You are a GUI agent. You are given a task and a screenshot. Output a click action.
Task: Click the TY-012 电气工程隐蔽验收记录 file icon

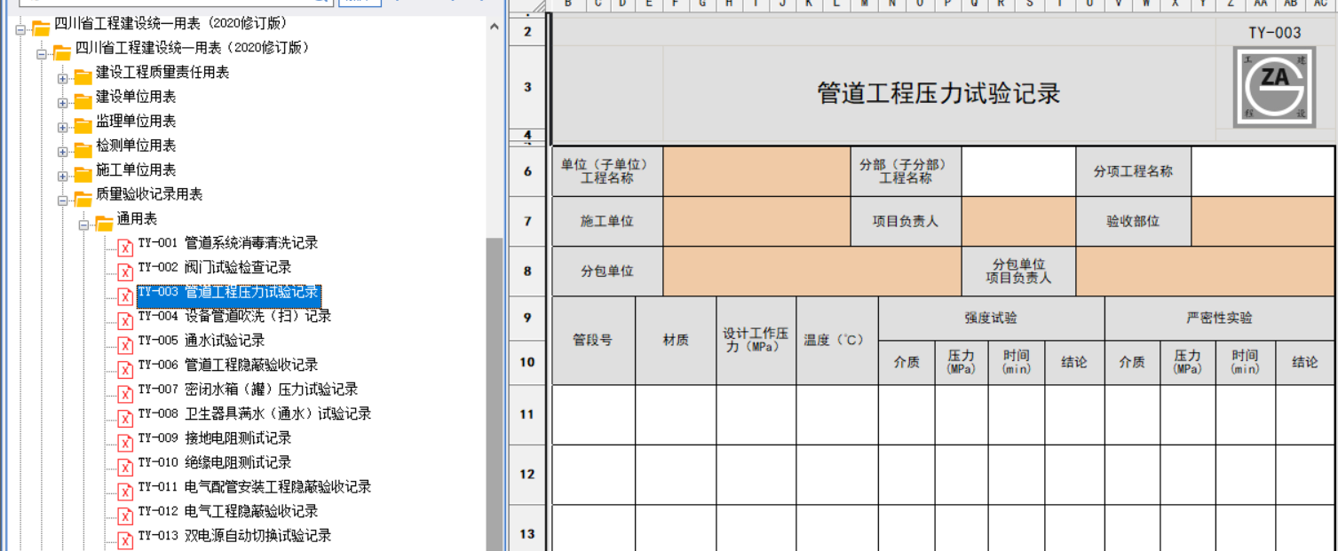125,516
